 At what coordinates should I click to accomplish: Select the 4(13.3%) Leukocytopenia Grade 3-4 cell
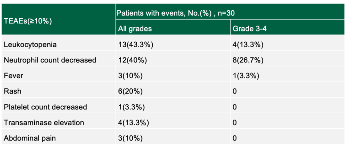point(248,45)
